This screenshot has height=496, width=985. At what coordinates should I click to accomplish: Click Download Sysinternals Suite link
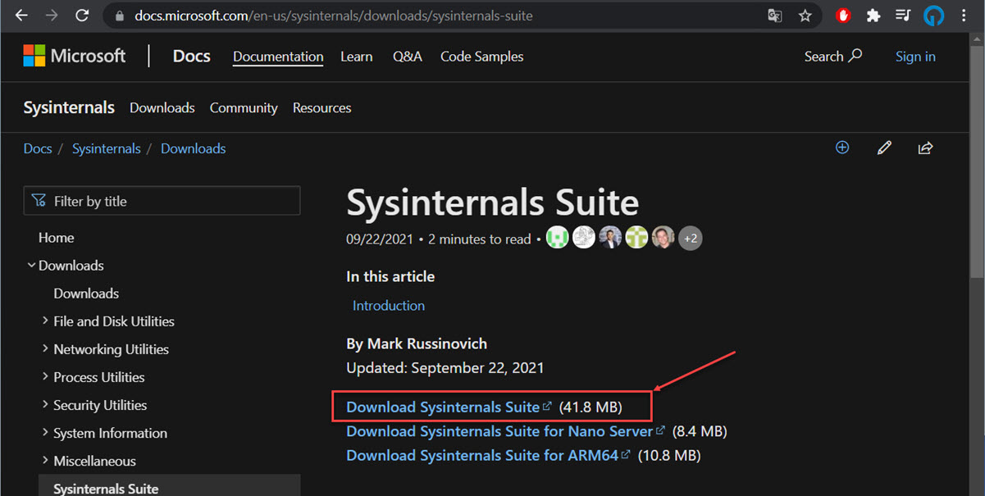(x=443, y=407)
